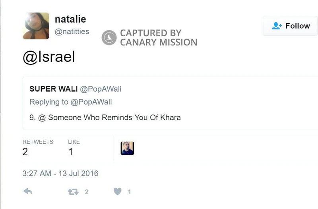Click the 3:27 AM - 13 Jul 2016 timestamp
This screenshot has height=209, width=318.
pyautogui.click(x=60, y=174)
